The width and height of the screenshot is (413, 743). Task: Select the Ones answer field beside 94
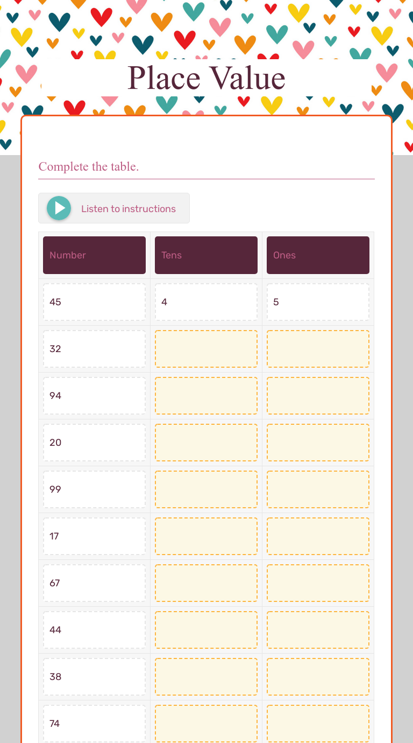point(318,395)
